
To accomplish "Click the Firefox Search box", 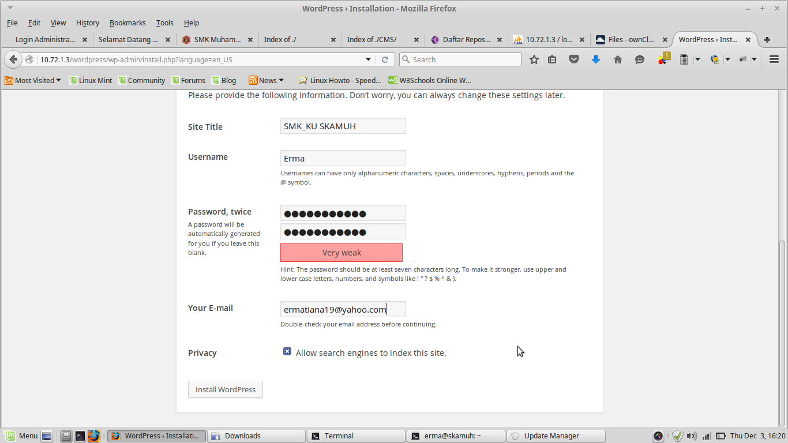I will pos(460,59).
